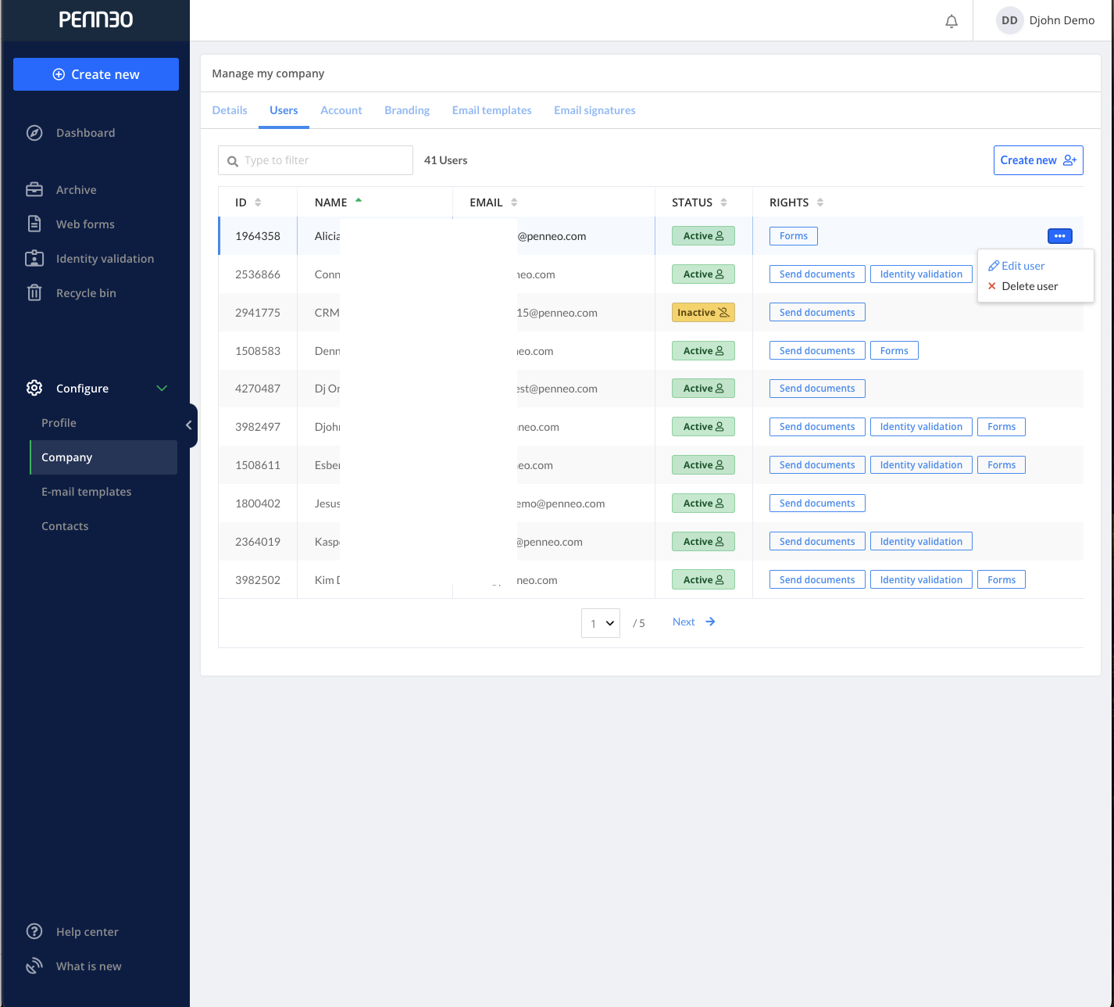Choose Delete user from the context menu
The height and width of the screenshot is (1007, 1114).
(x=1023, y=286)
